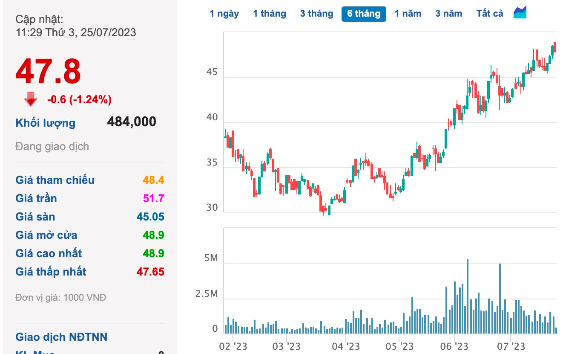The height and width of the screenshot is (354, 563).
Task: Click the reference price value 48.4
Action: click(x=153, y=180)
